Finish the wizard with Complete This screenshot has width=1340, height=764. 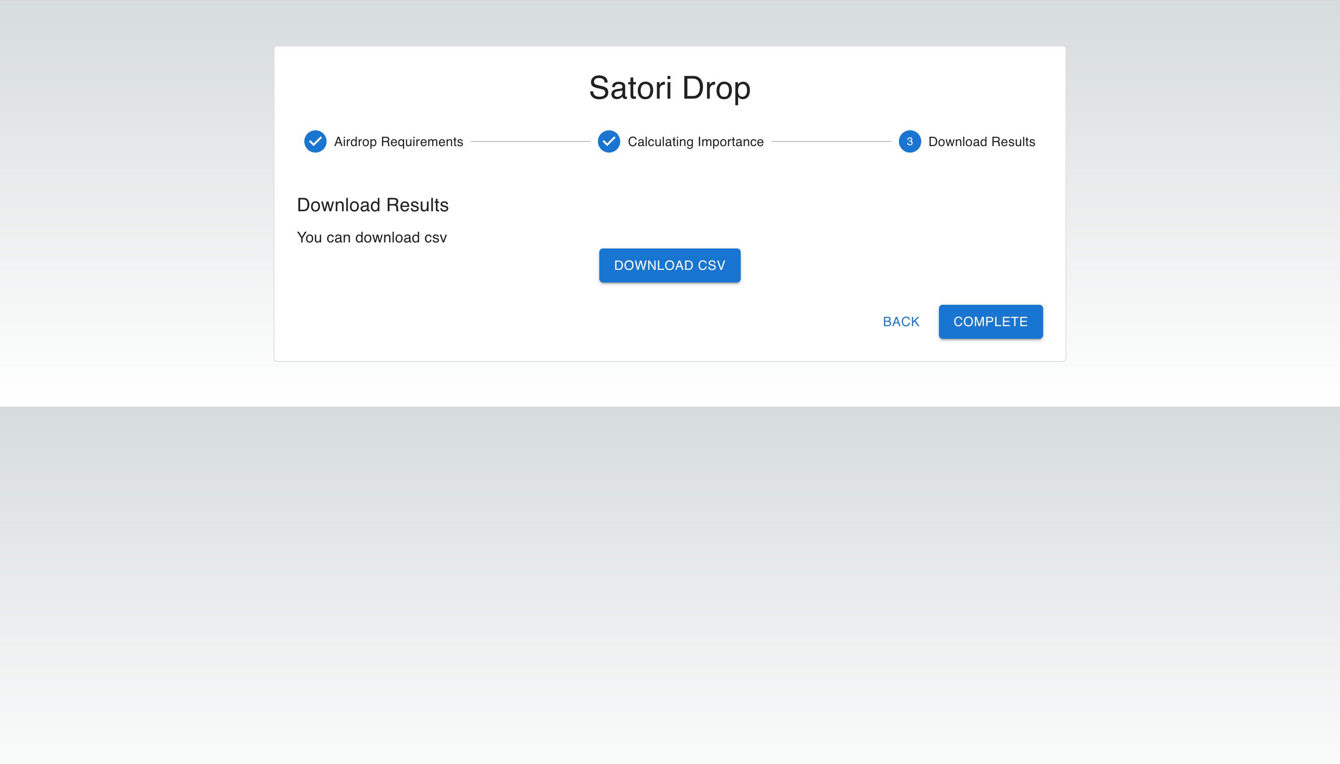(x=990, y=322)
